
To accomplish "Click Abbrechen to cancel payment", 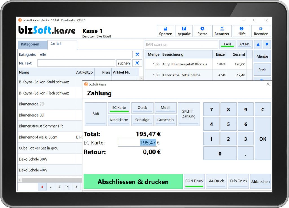I will coord(260,181).
